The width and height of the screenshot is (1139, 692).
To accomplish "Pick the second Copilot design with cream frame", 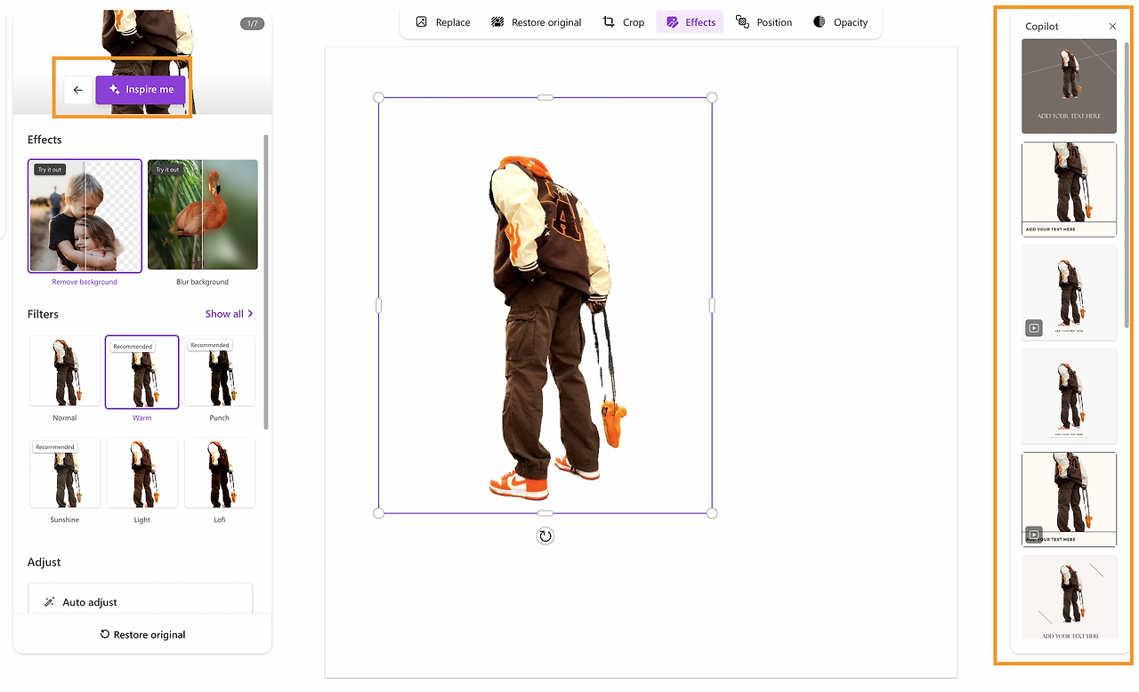I will (x=1069, y=189).
